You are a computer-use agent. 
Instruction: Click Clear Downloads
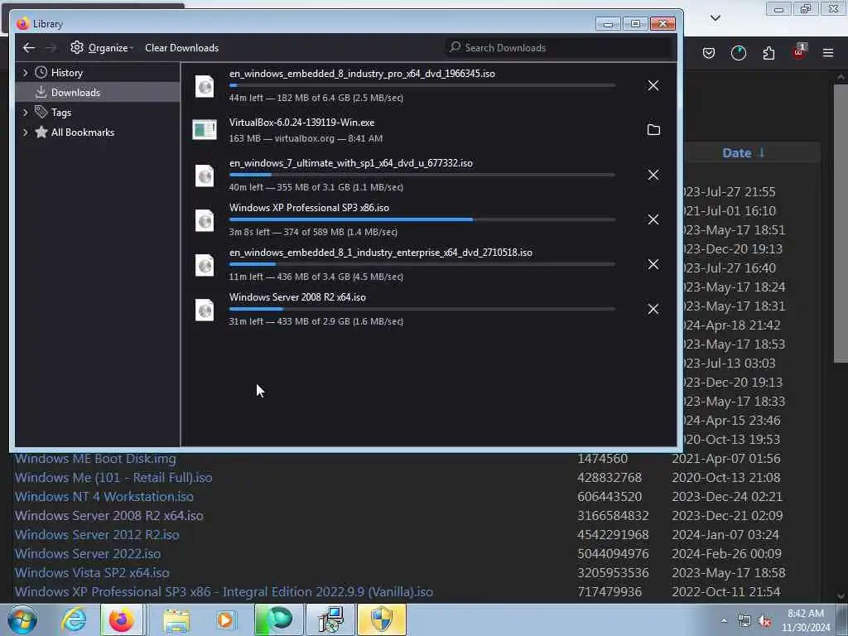pyautogui.click(x=181, y=47)
